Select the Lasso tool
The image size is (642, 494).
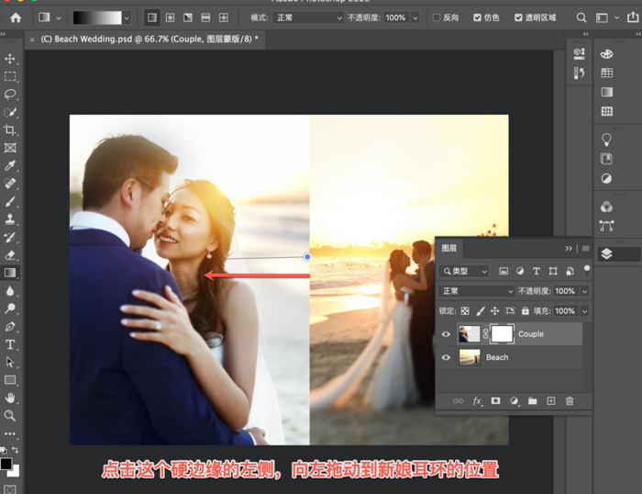tap(10, 94)
